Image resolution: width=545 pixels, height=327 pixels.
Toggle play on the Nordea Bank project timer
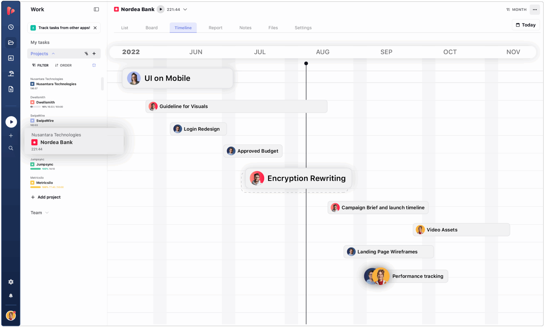[161, 9]
